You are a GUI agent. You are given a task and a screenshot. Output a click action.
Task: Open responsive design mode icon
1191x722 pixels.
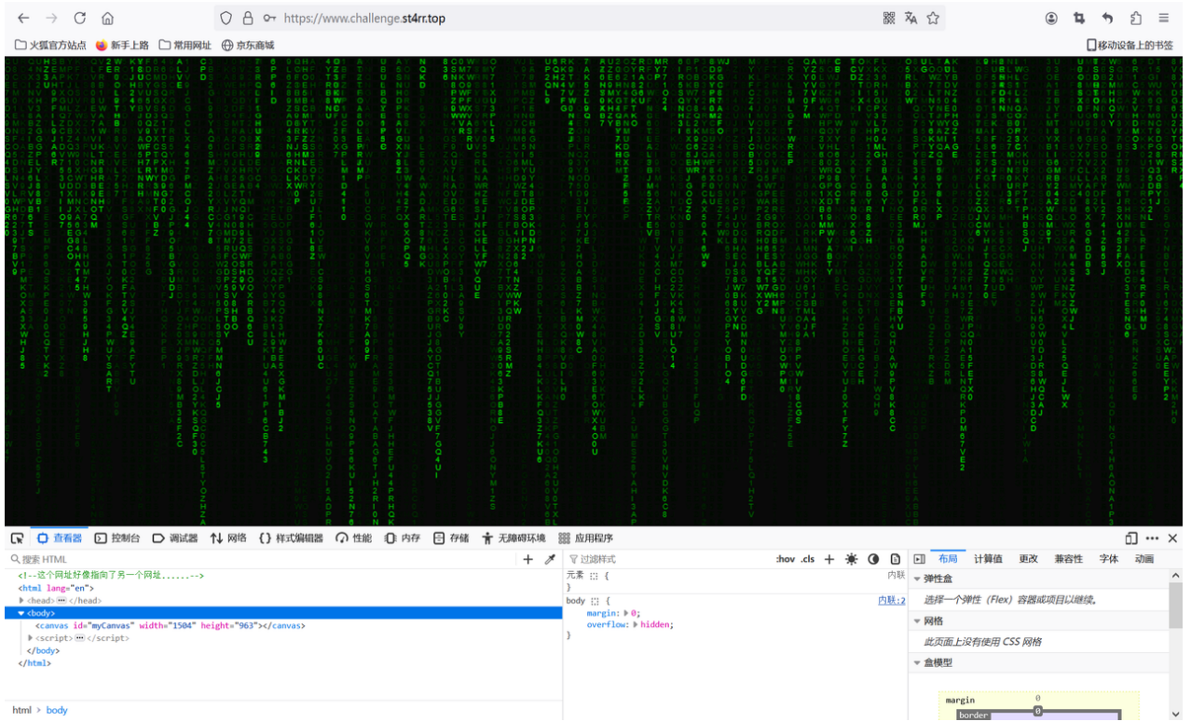1131,538
